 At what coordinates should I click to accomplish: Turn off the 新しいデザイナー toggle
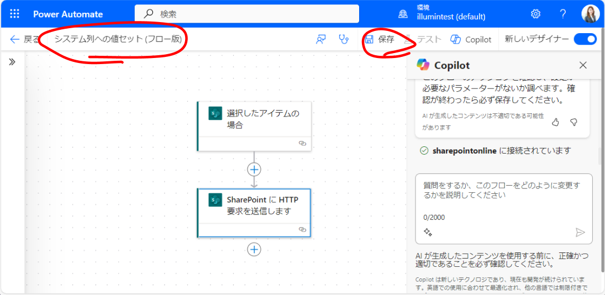(x=585, y=39)
